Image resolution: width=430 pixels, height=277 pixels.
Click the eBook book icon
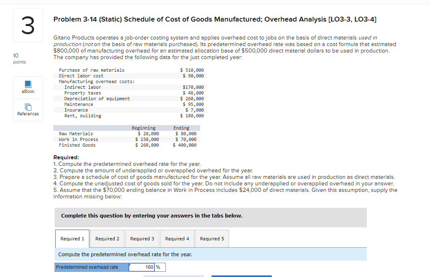[x=28, y=84]
